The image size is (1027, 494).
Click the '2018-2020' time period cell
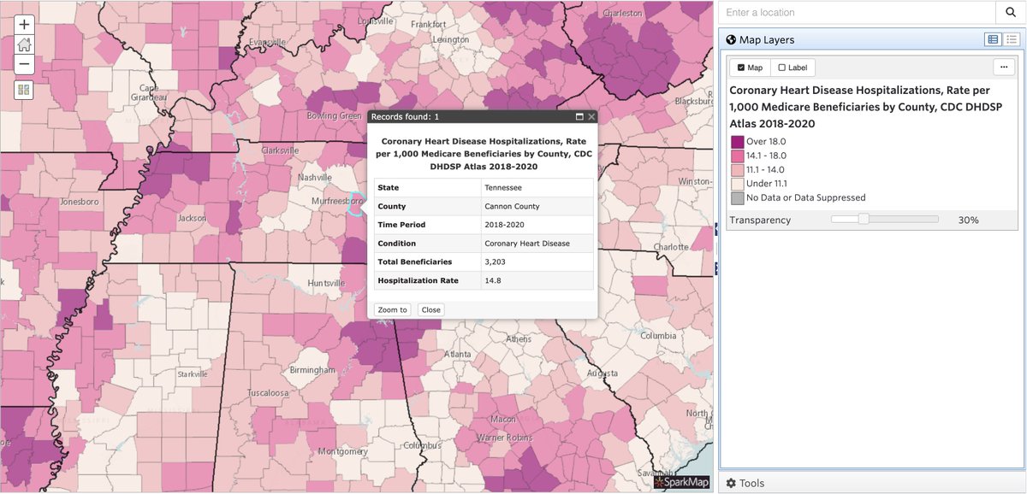[537, 225]
